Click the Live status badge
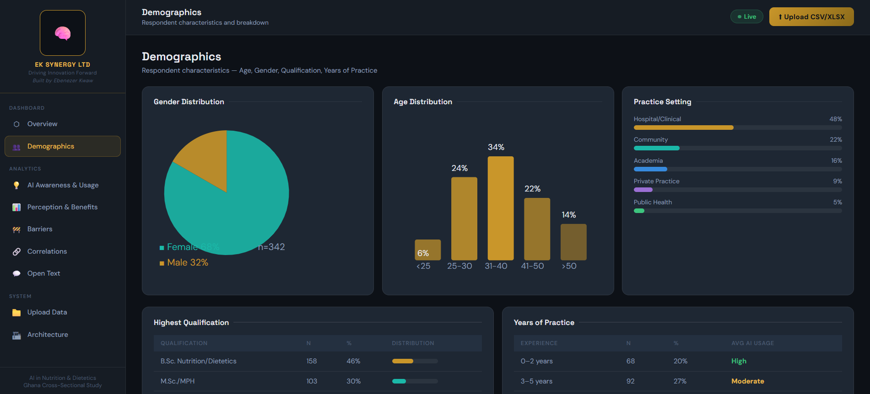This screenshot has width=870, height=394. [746, 16]
